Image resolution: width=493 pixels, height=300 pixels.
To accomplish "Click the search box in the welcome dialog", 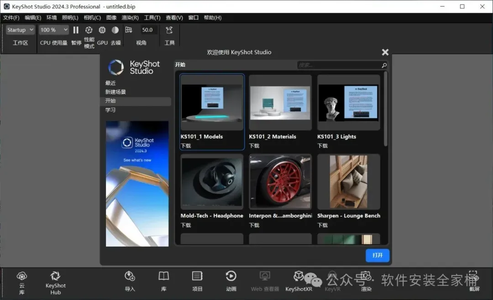I will pyautogui.click(x=342, y=65).
